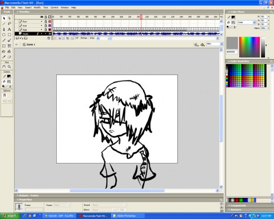This screenshot has height=219, width=274.
Task: Click the Insert Layer Folder icon
Action: coord(25,38)
